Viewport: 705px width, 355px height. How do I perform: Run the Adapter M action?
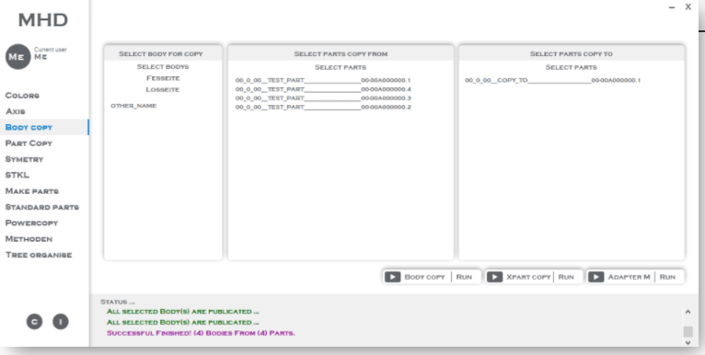tap(667, 277)
